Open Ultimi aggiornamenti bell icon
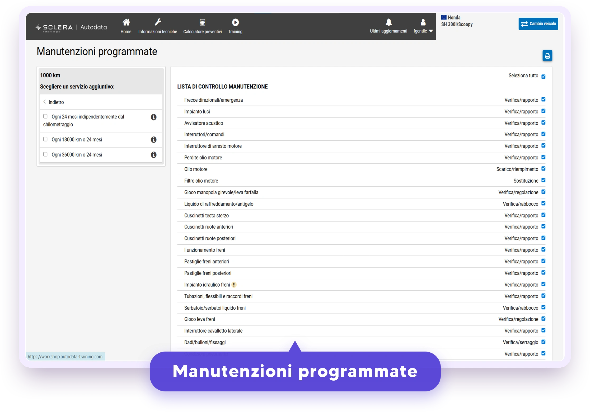 pos(388,22)
